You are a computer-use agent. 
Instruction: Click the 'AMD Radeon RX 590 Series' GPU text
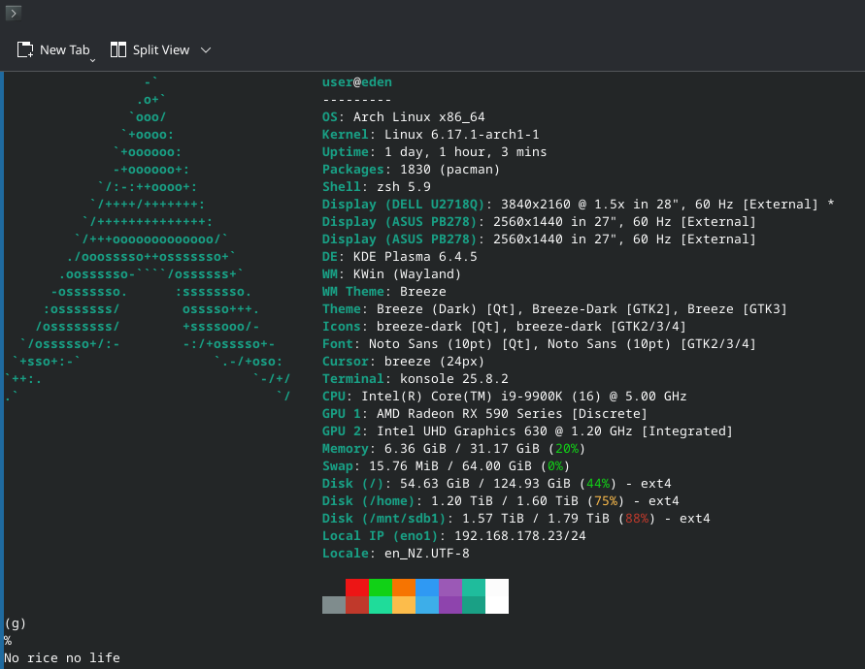pos(469,414)
